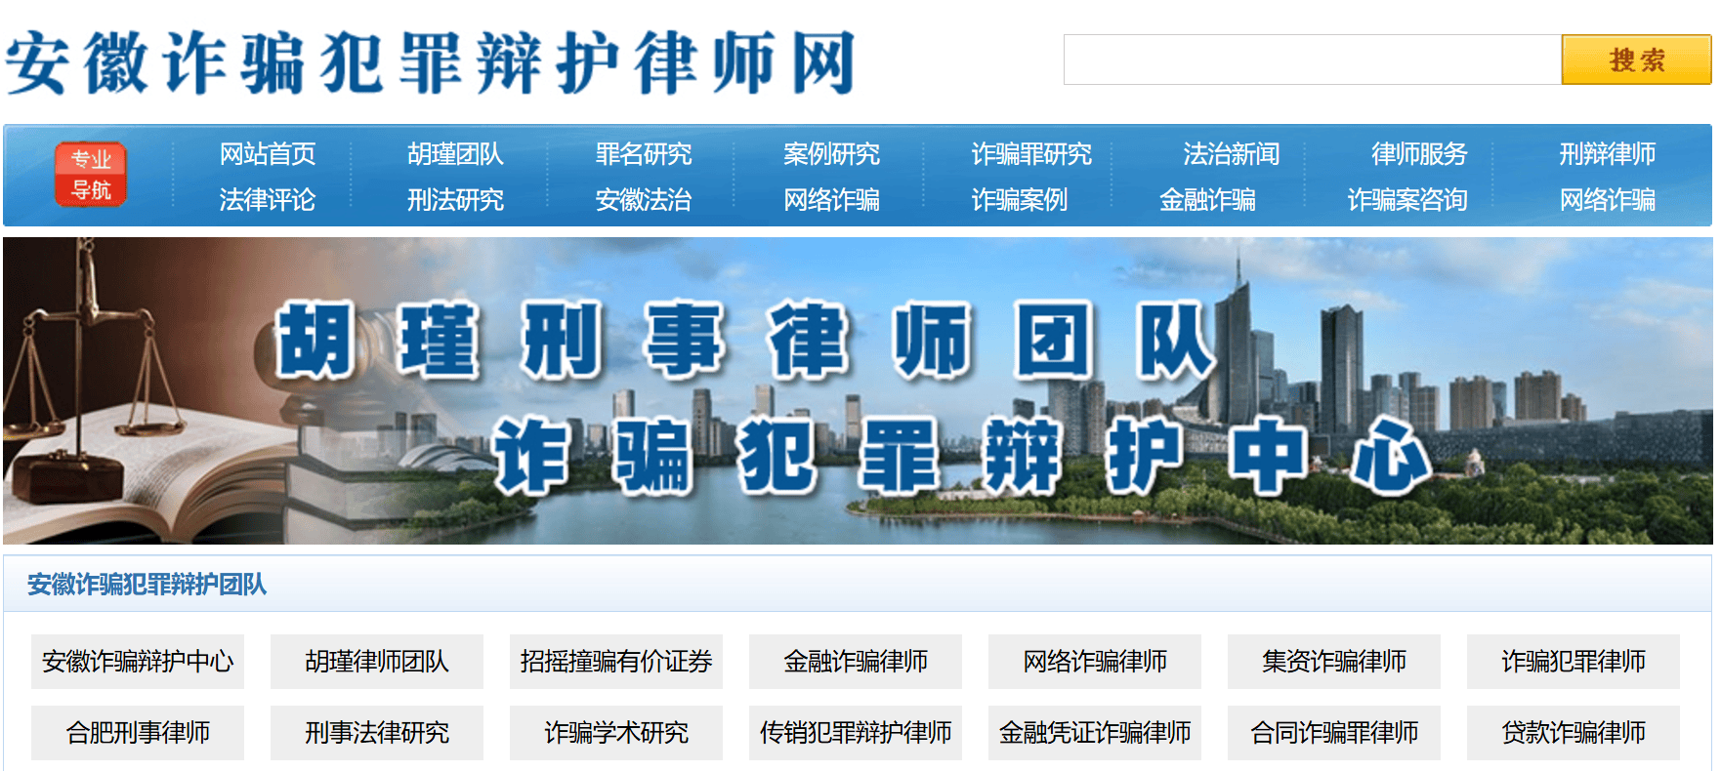Click the 安徽诈骗犯罪辩护律师网 site logo
Viewport: 1721px width, 771px height.
[x=430, y=61]
